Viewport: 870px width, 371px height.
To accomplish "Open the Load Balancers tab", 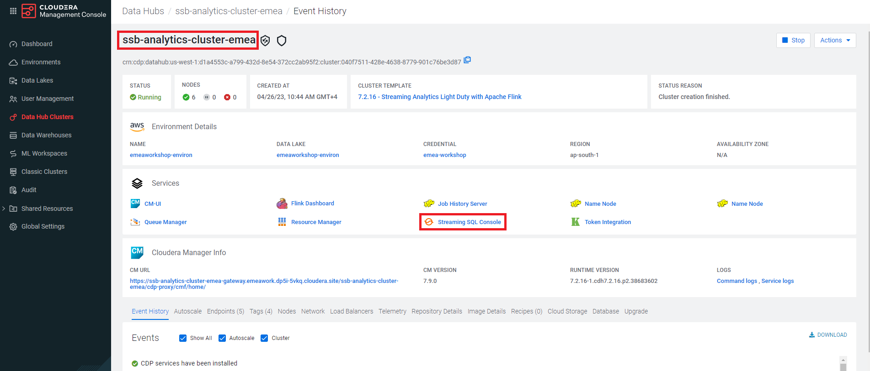I will click(352, 311).
